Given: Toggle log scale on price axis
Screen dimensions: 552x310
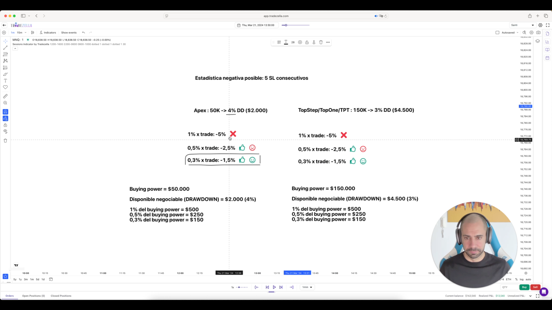Looking at the screenshot, I should pos(522,280).
